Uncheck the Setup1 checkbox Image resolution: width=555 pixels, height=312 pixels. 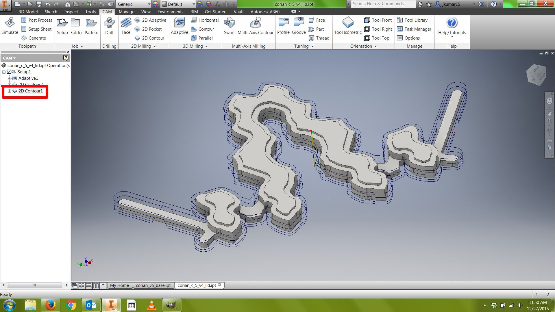[x=9, y=72]
